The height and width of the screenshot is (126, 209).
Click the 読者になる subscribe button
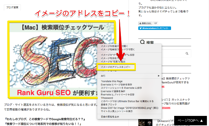click(145, 23)
